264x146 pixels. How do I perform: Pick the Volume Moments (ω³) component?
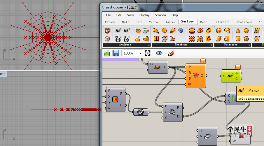127,39
